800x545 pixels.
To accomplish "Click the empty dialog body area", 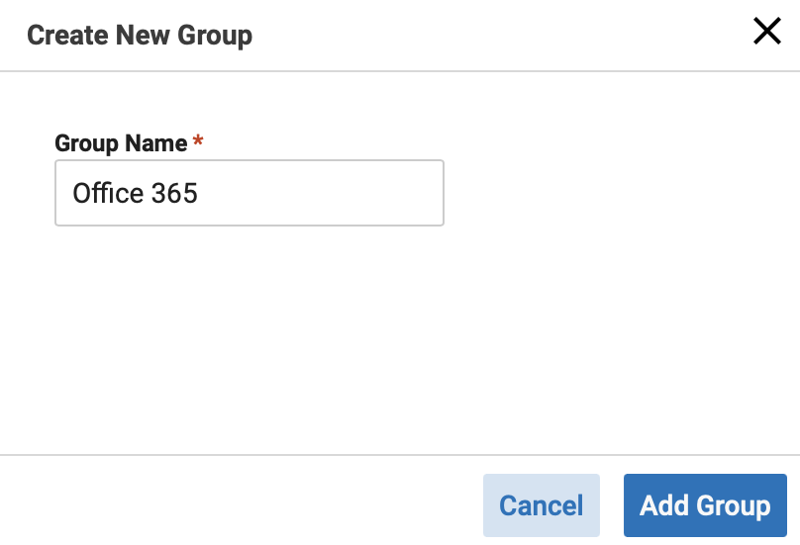I will (400, 336).
